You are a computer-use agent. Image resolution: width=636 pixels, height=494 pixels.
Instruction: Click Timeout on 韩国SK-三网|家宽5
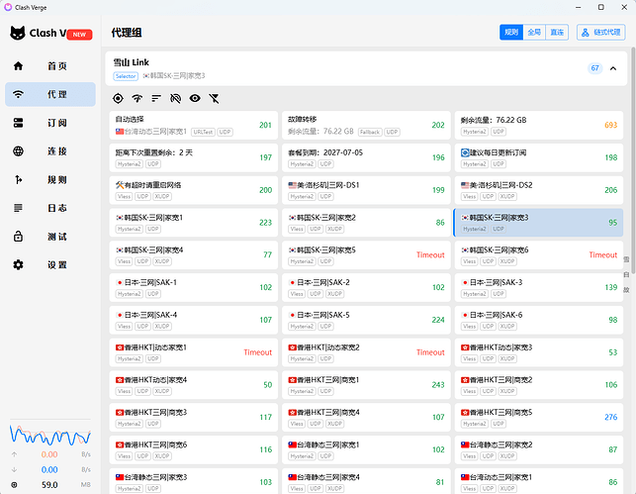(430, 254)
